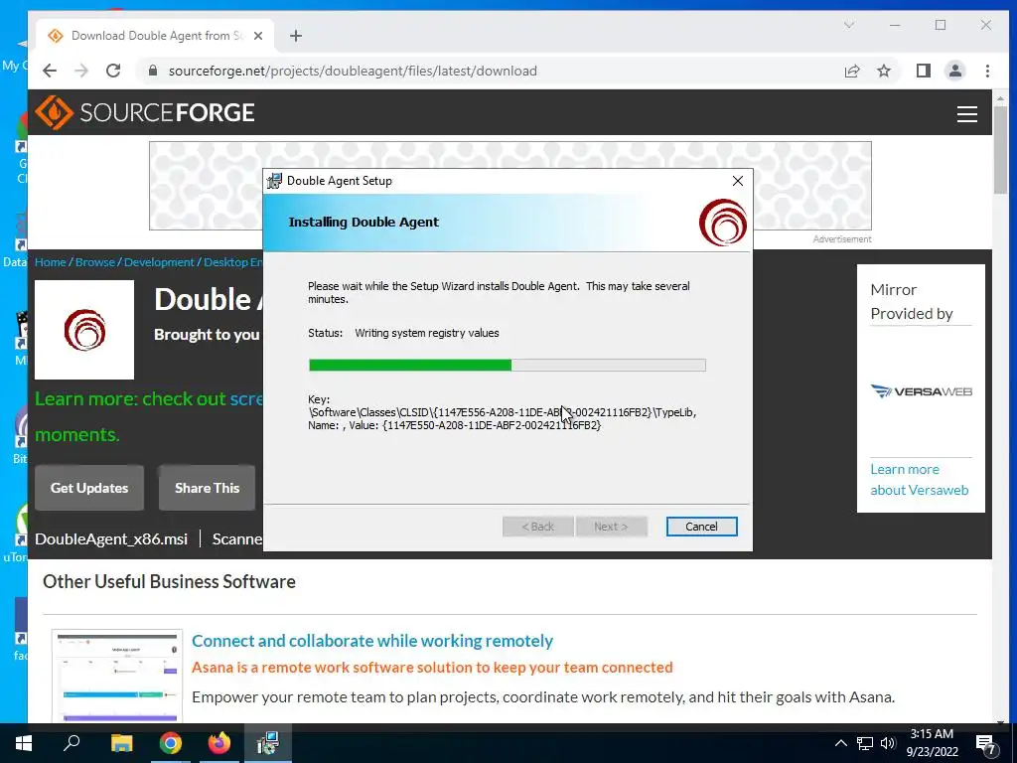Click the SourceForge logo

[145, 112]
